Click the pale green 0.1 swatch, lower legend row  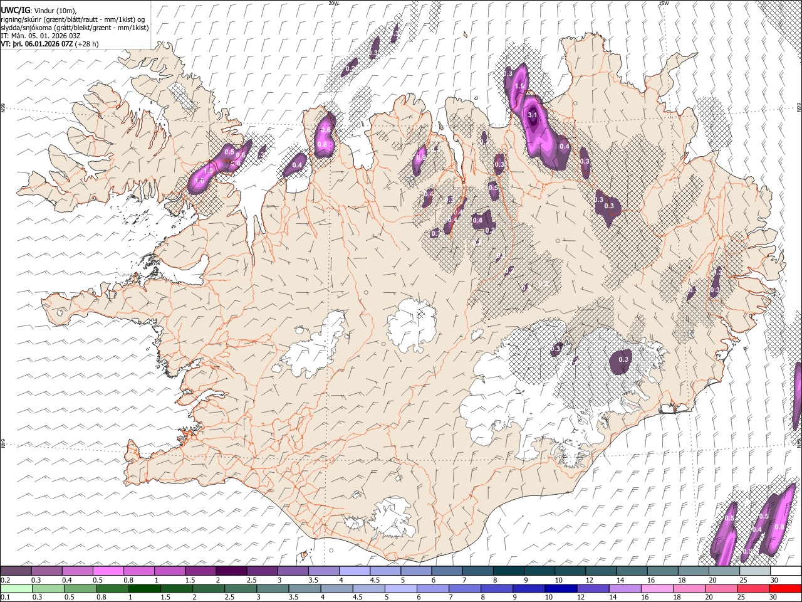pos(17,588)
